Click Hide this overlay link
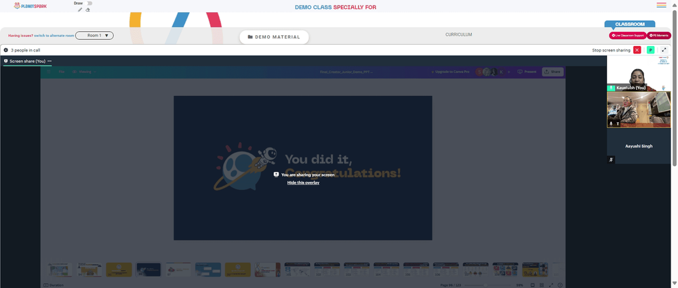This screenshot has height=288, width=678. [303, 183]
